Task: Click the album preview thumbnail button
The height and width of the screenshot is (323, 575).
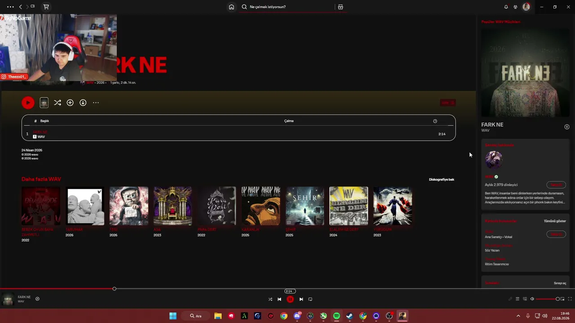Action: [x=44, y=103]
